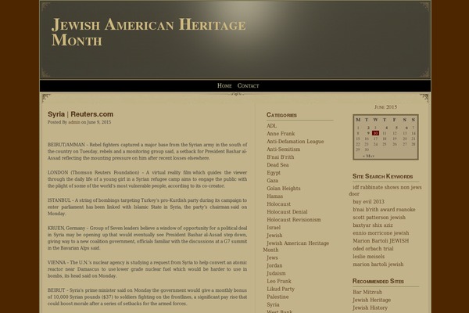The width and height of the screenshot is (469, 313).
Task: Click keyword 'leslie meisels'
Action: click(x=368, y=257)
